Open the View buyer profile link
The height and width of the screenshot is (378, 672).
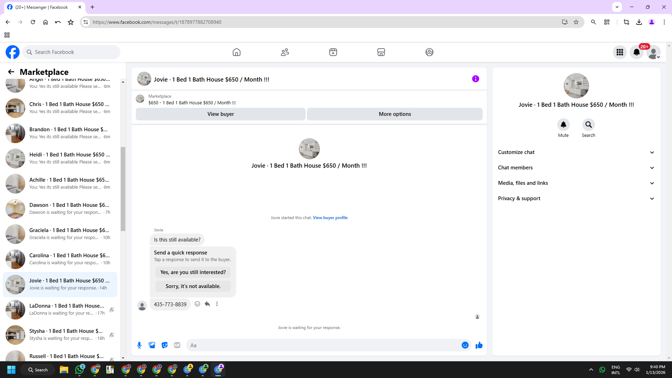tap(330, 218)
